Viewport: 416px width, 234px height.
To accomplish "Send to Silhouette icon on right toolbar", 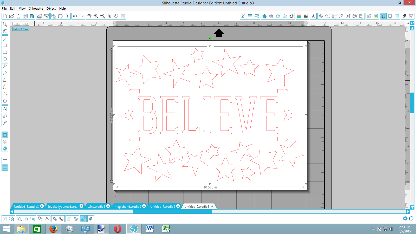I will point(411,16).
